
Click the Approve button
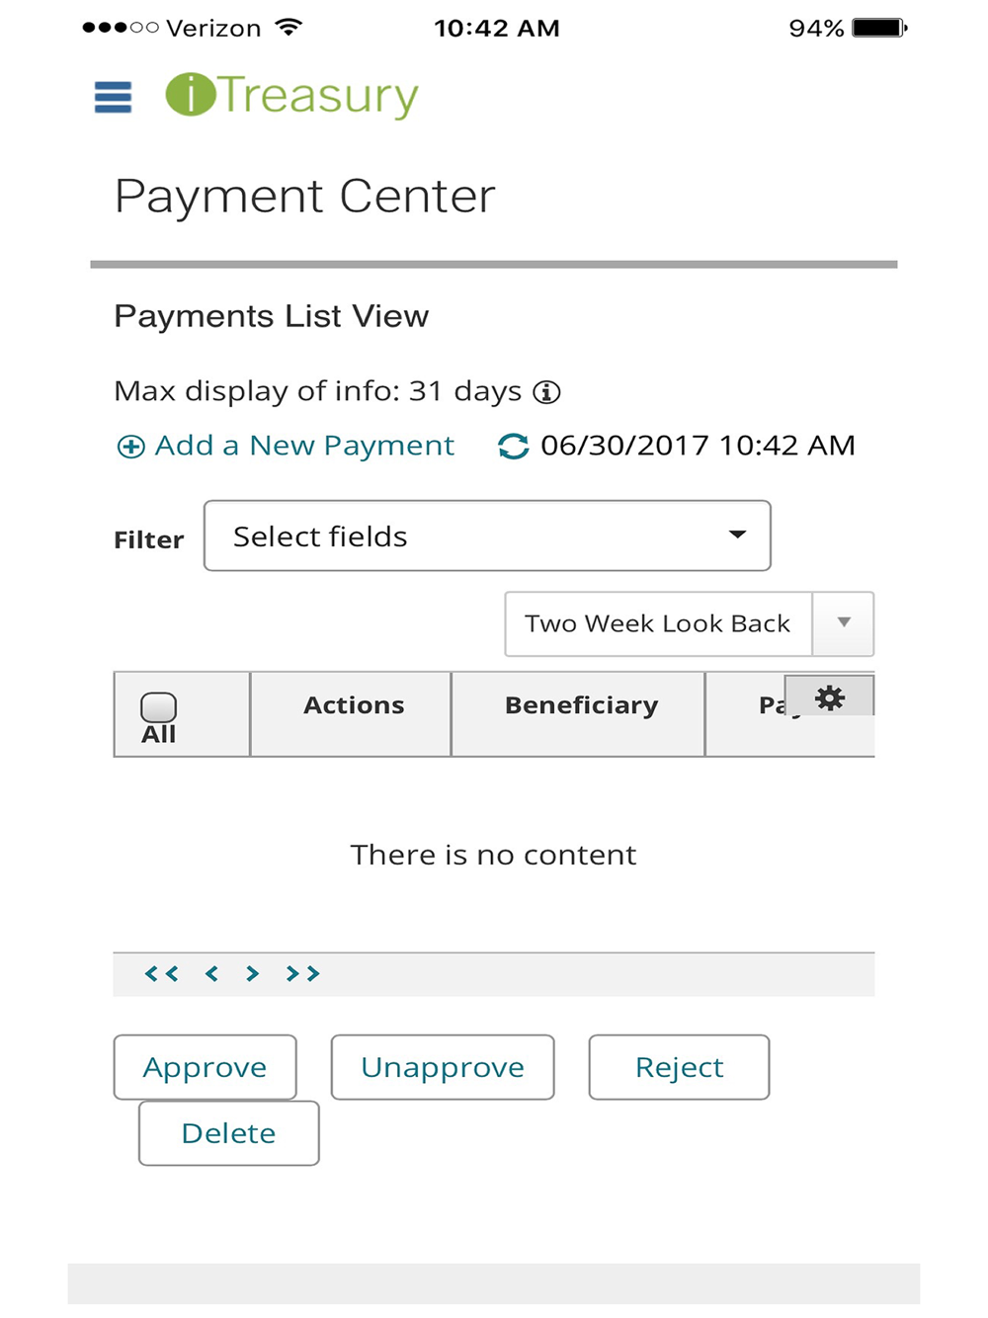tap(205, 1067)
